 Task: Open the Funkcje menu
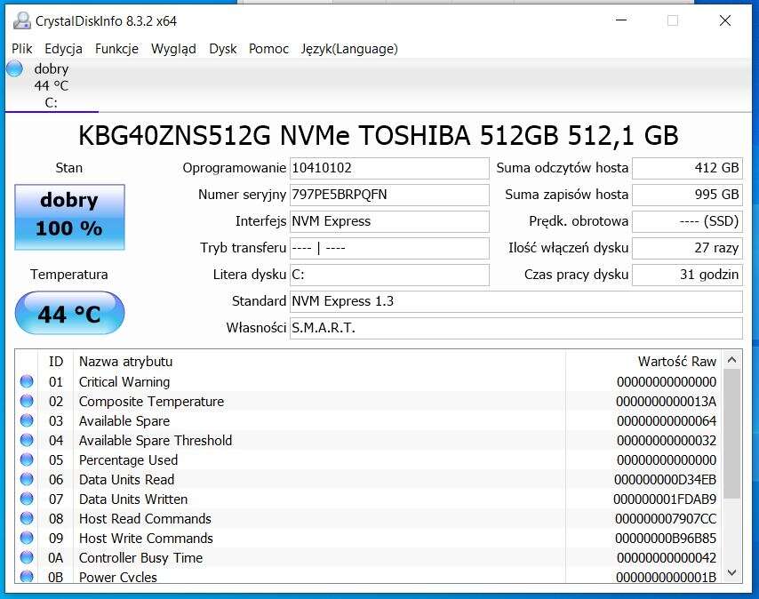click(115, 49)
